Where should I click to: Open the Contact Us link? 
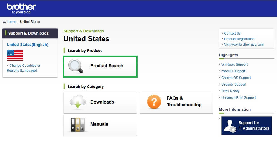[x=232, y=34]
